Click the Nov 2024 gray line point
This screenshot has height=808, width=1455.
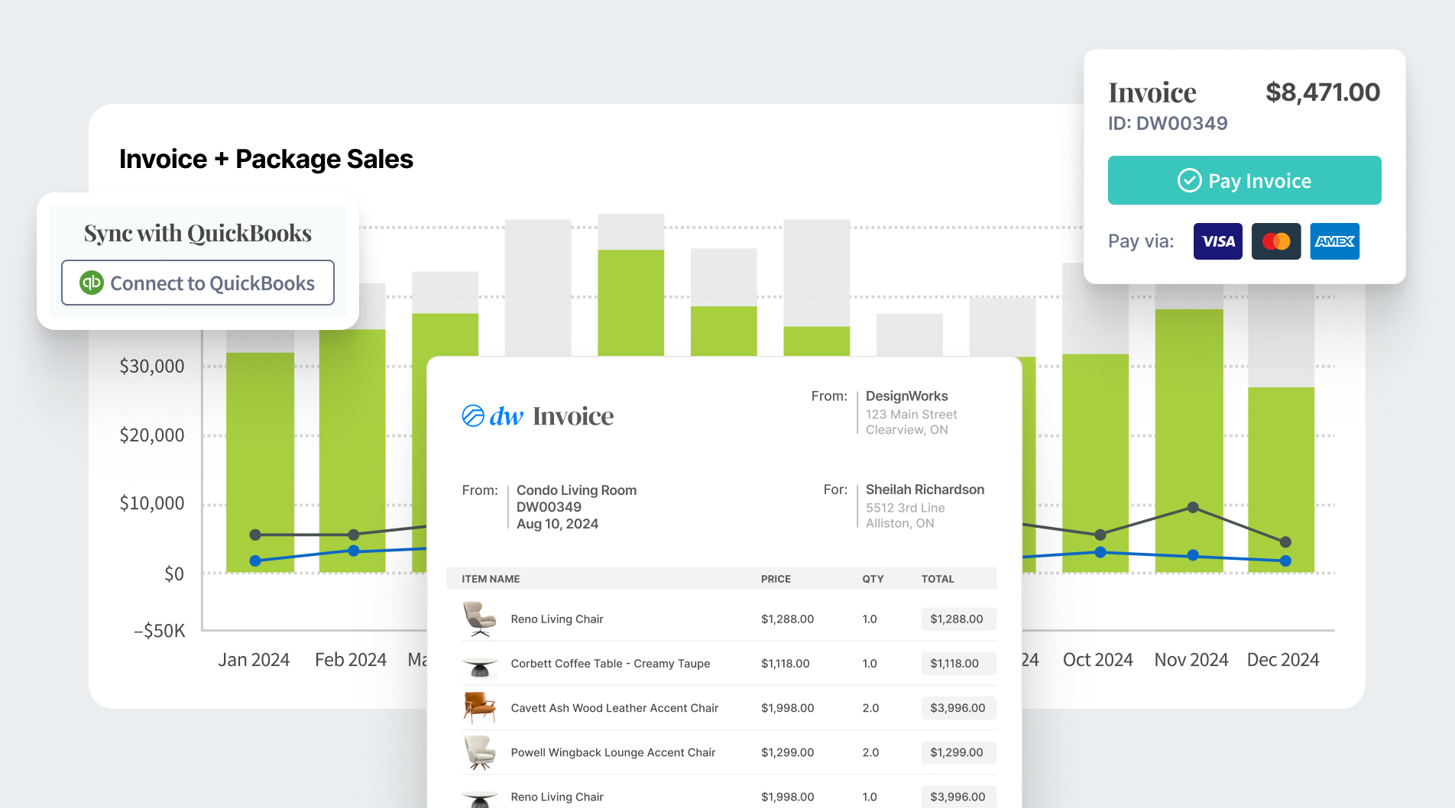(1192, 508)
